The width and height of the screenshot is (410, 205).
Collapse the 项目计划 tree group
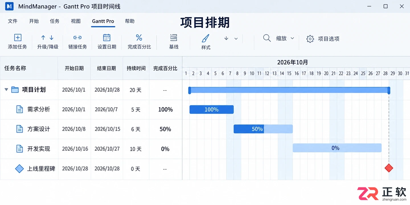click(x=6, y=90)
